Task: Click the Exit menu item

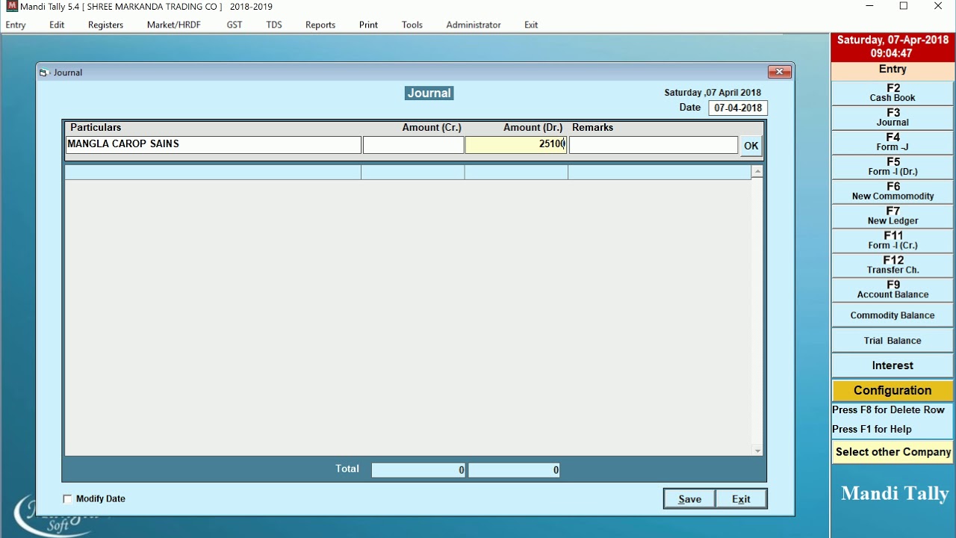Action: coord(531,25)
